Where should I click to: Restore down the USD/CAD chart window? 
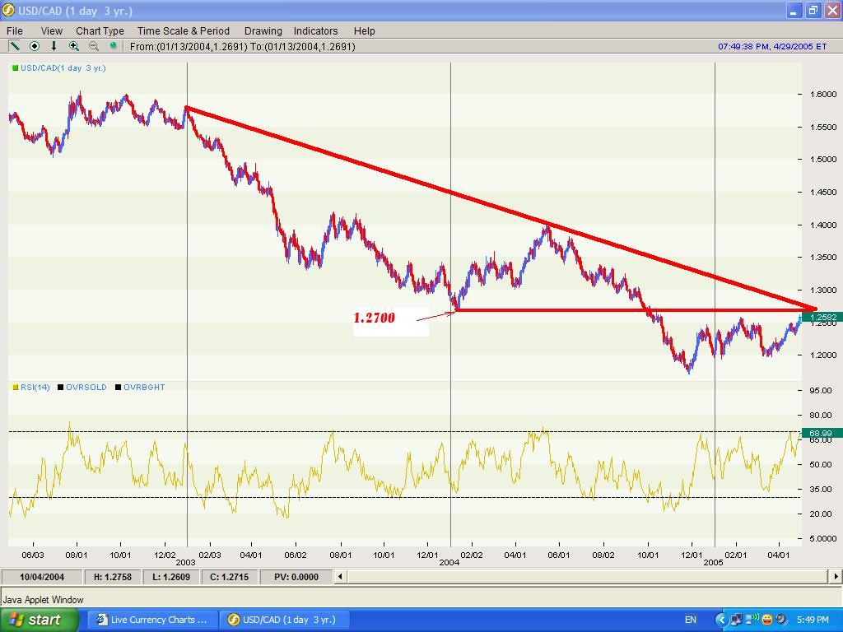[813, 10]
